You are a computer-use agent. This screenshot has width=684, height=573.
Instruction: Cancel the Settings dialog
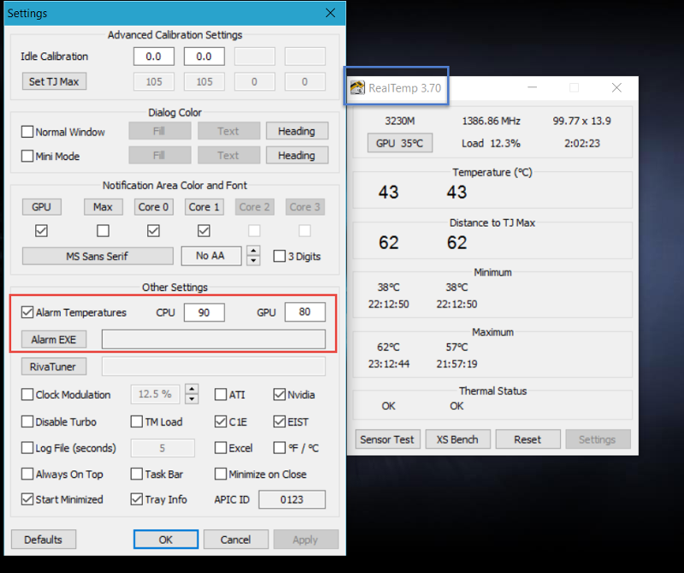(x=236, y=540)
